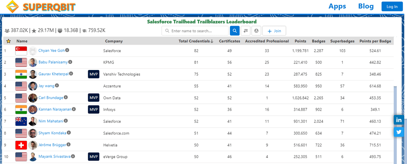Click info icon next to Carl Brundage
Image resolution: width=407 pixels, height=164 pixels.
[66, 97]
